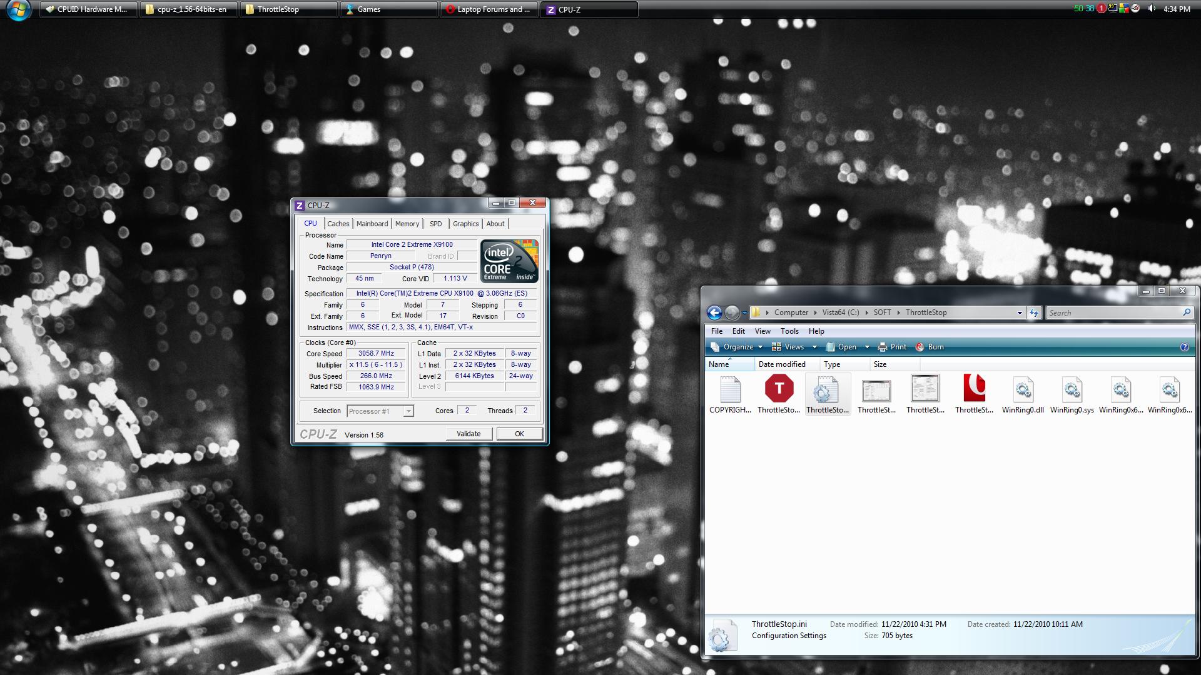1201x675 pixels.
Task: Click the round white and red tray icon
Action: coord(1135,9)
